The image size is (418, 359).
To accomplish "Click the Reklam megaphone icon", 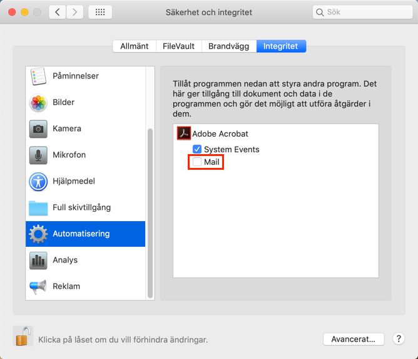I will click(38, 287).
